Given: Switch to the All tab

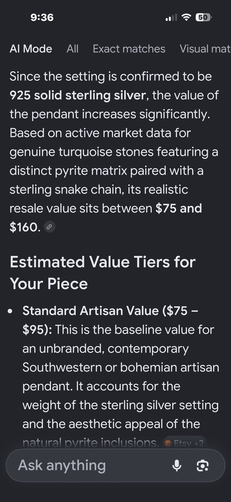Looking at the screenshot, I should click(72, 49).
